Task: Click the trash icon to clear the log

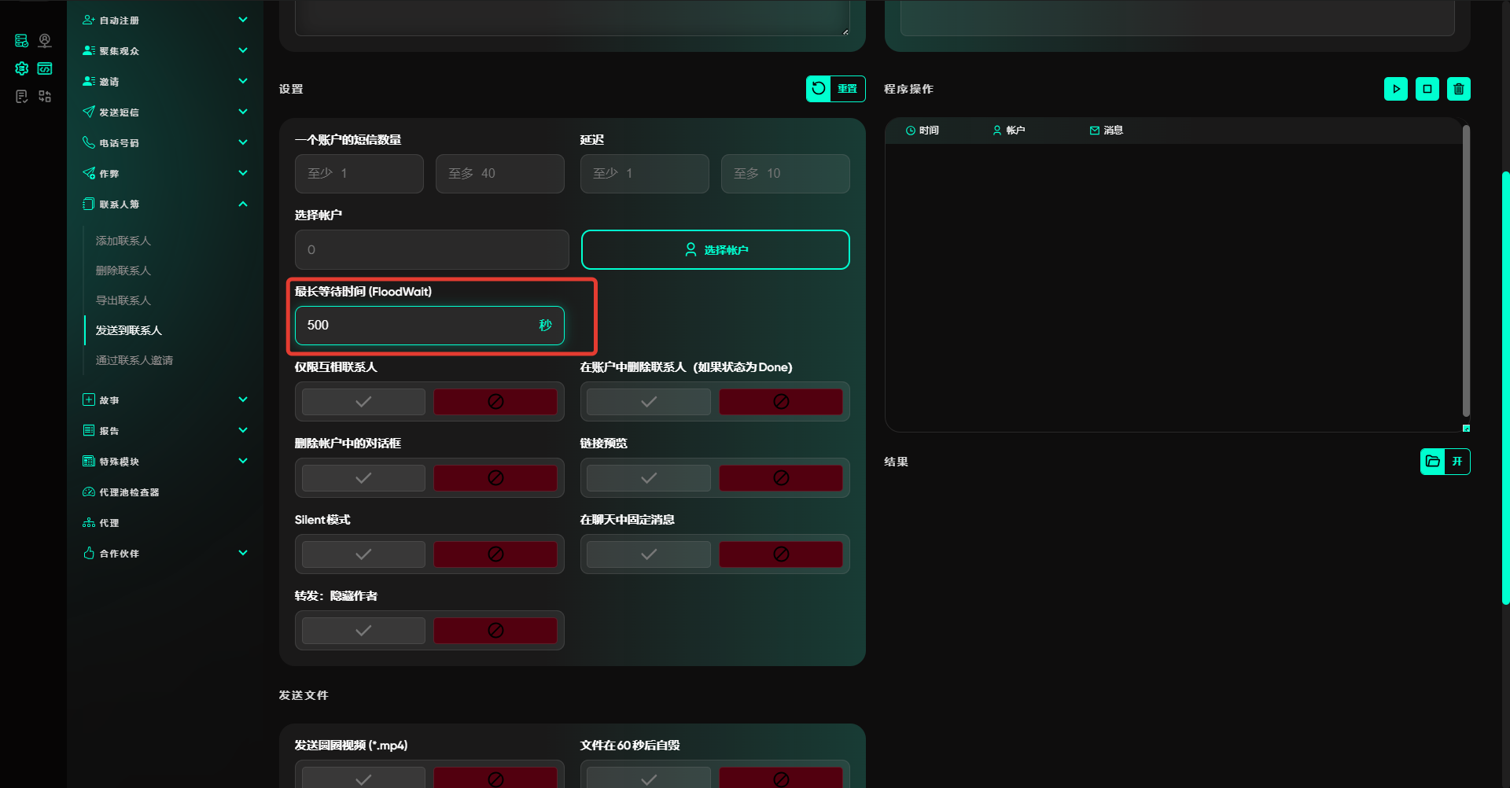Action: (x=1458, y=89)
